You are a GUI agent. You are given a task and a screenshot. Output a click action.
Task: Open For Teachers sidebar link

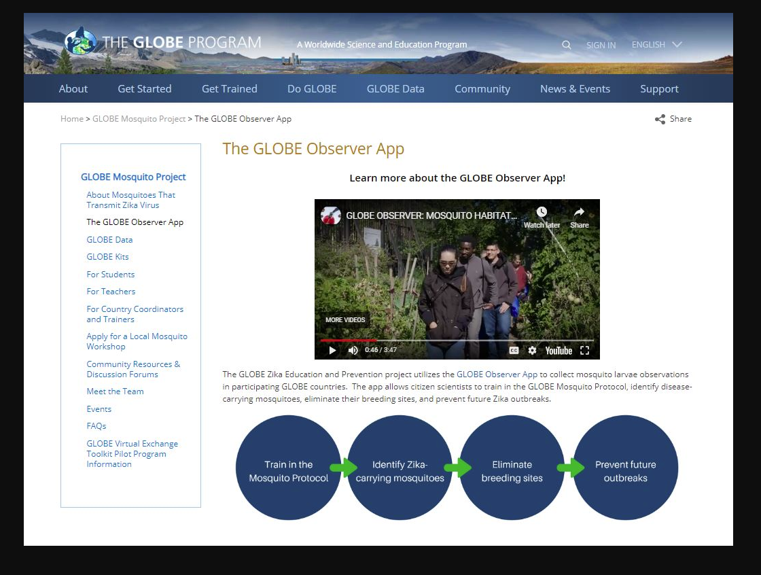tap(111, 292)
